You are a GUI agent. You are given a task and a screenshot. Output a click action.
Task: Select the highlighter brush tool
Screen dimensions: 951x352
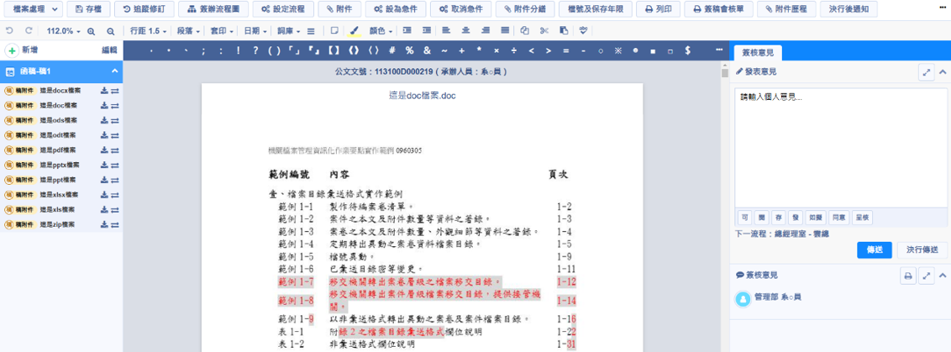(x=354, y=31)
